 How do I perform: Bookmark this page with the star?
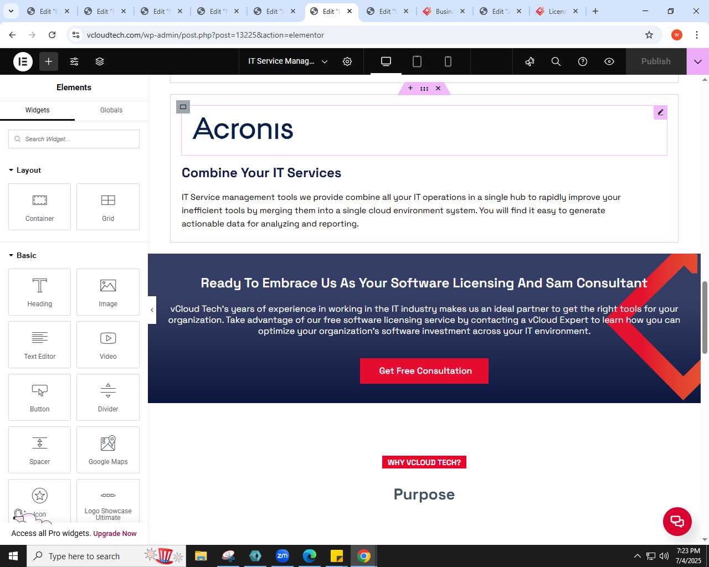click(x=649, y=35)
